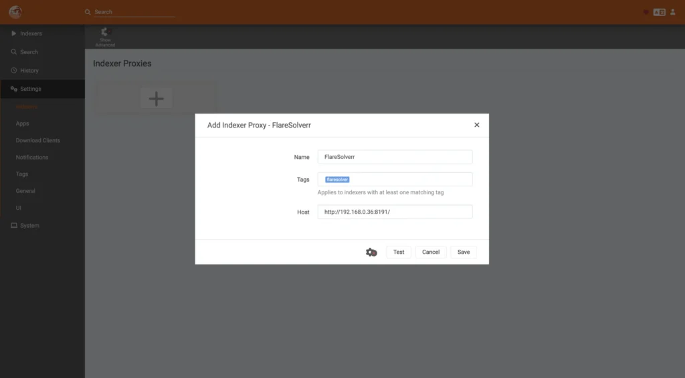The height and width of the screenshot is (378, 685).
Task: Open the UI settings page
Action: coord(18,208)
